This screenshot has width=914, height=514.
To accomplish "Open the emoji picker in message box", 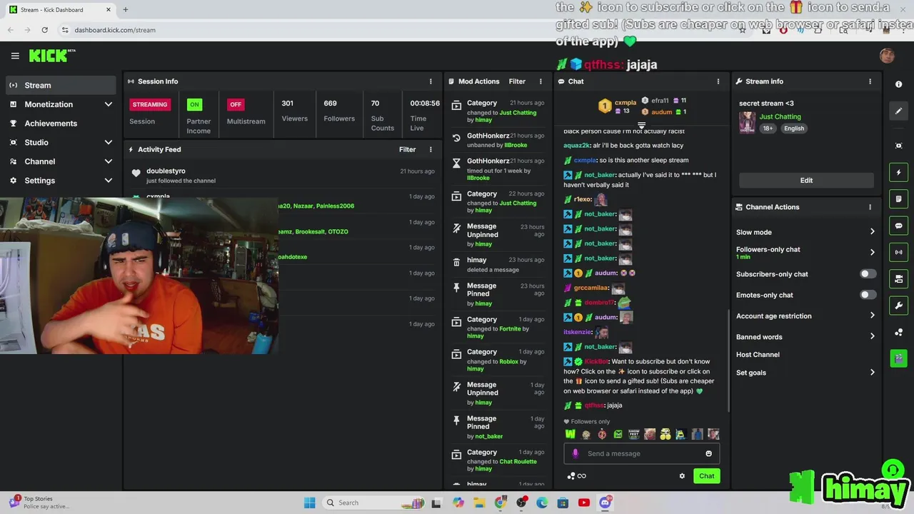I will 708,453.
